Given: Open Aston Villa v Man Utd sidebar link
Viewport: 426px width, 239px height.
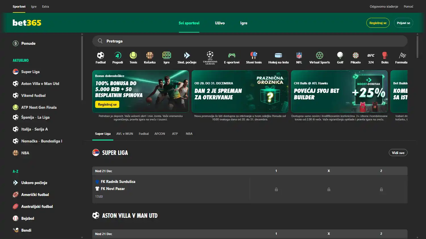Looking at the screenshot, I should [40, 84].
